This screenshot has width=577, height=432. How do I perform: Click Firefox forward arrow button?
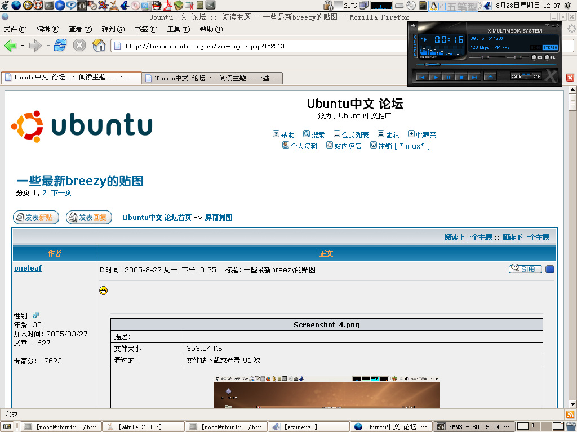[x=35, y=46]
